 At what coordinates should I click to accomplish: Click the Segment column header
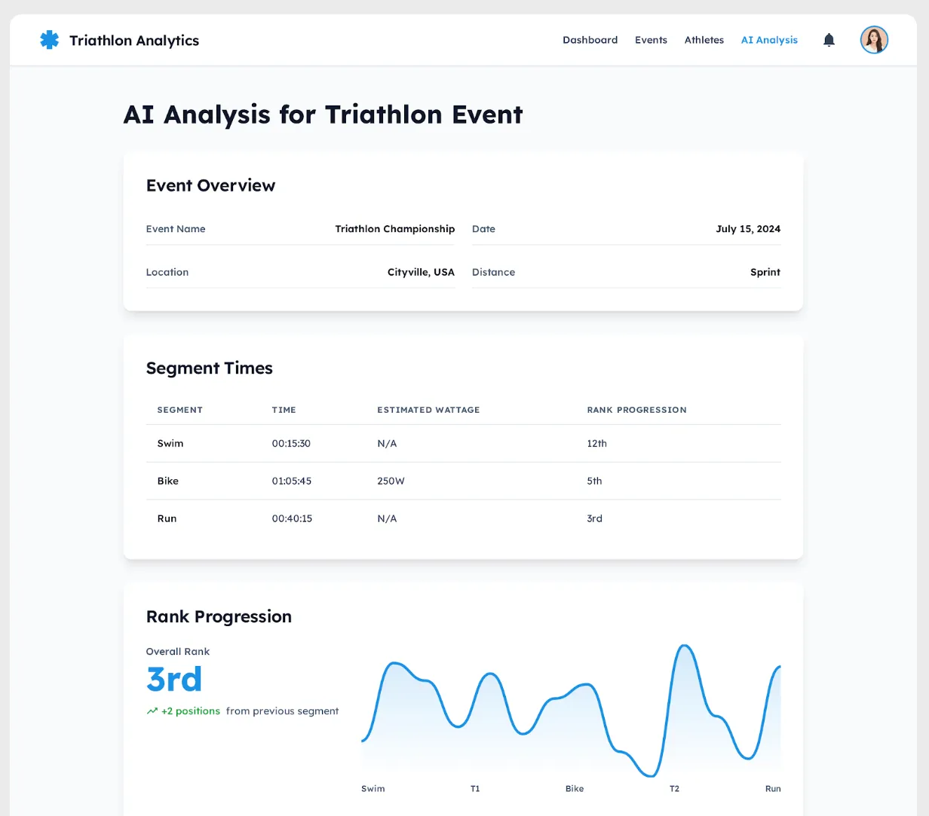[x=179, y=410]
